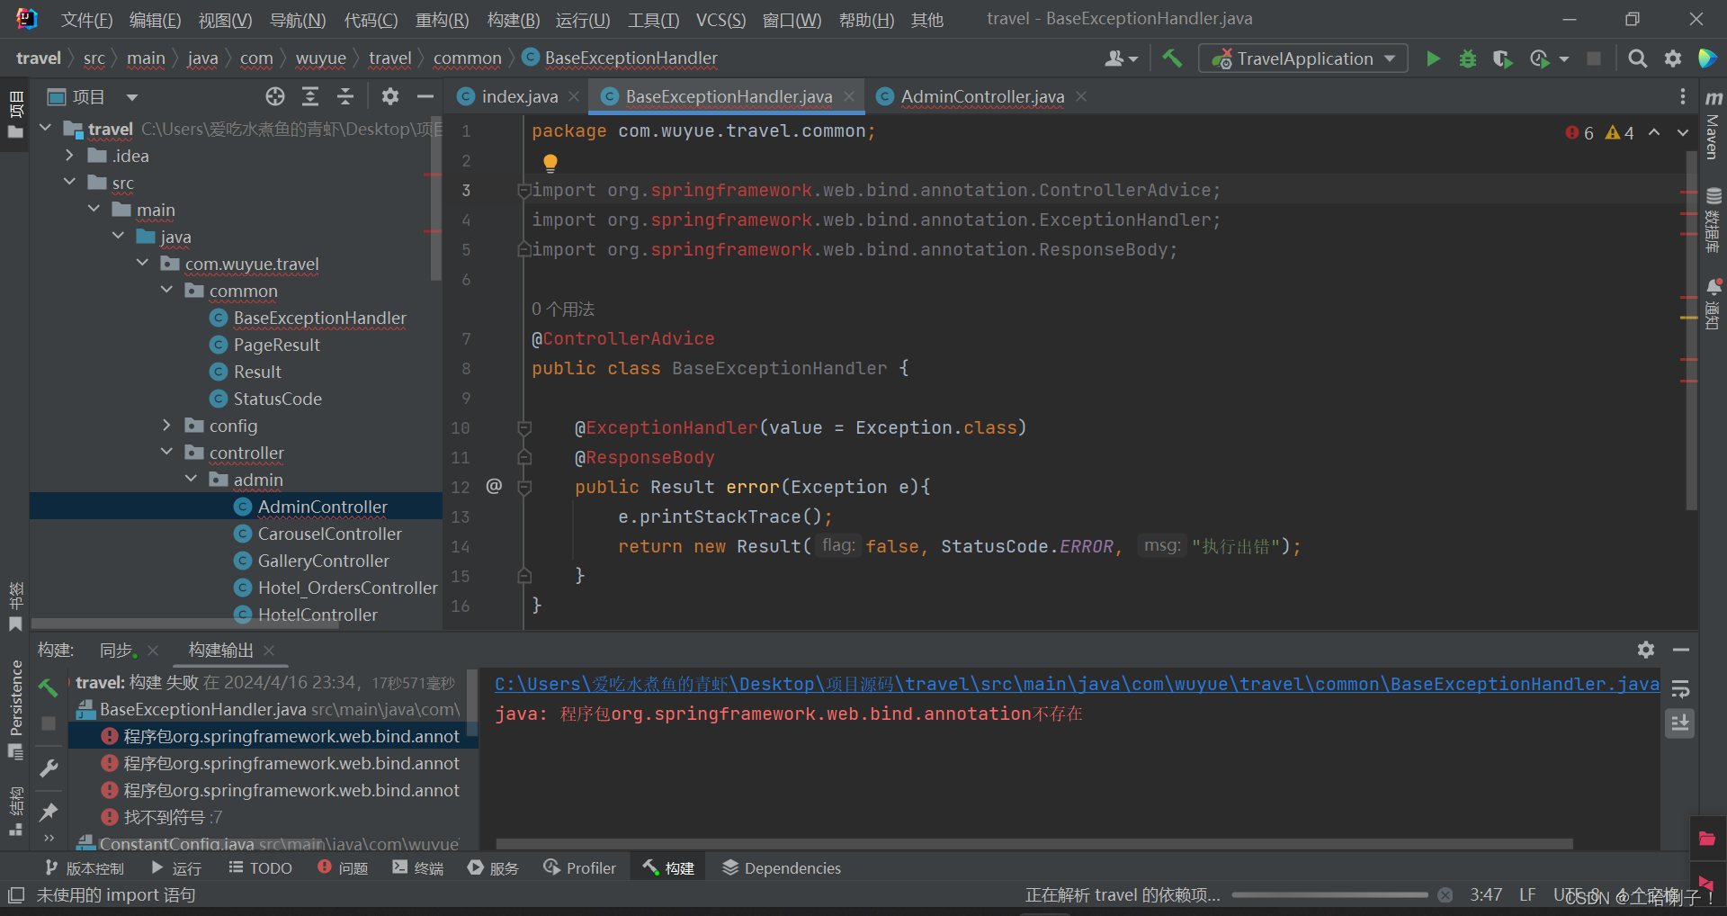Viewport: 1727px width, 916px height.
Task: Hide the Project tool window
Action: [x=425, y=96]
